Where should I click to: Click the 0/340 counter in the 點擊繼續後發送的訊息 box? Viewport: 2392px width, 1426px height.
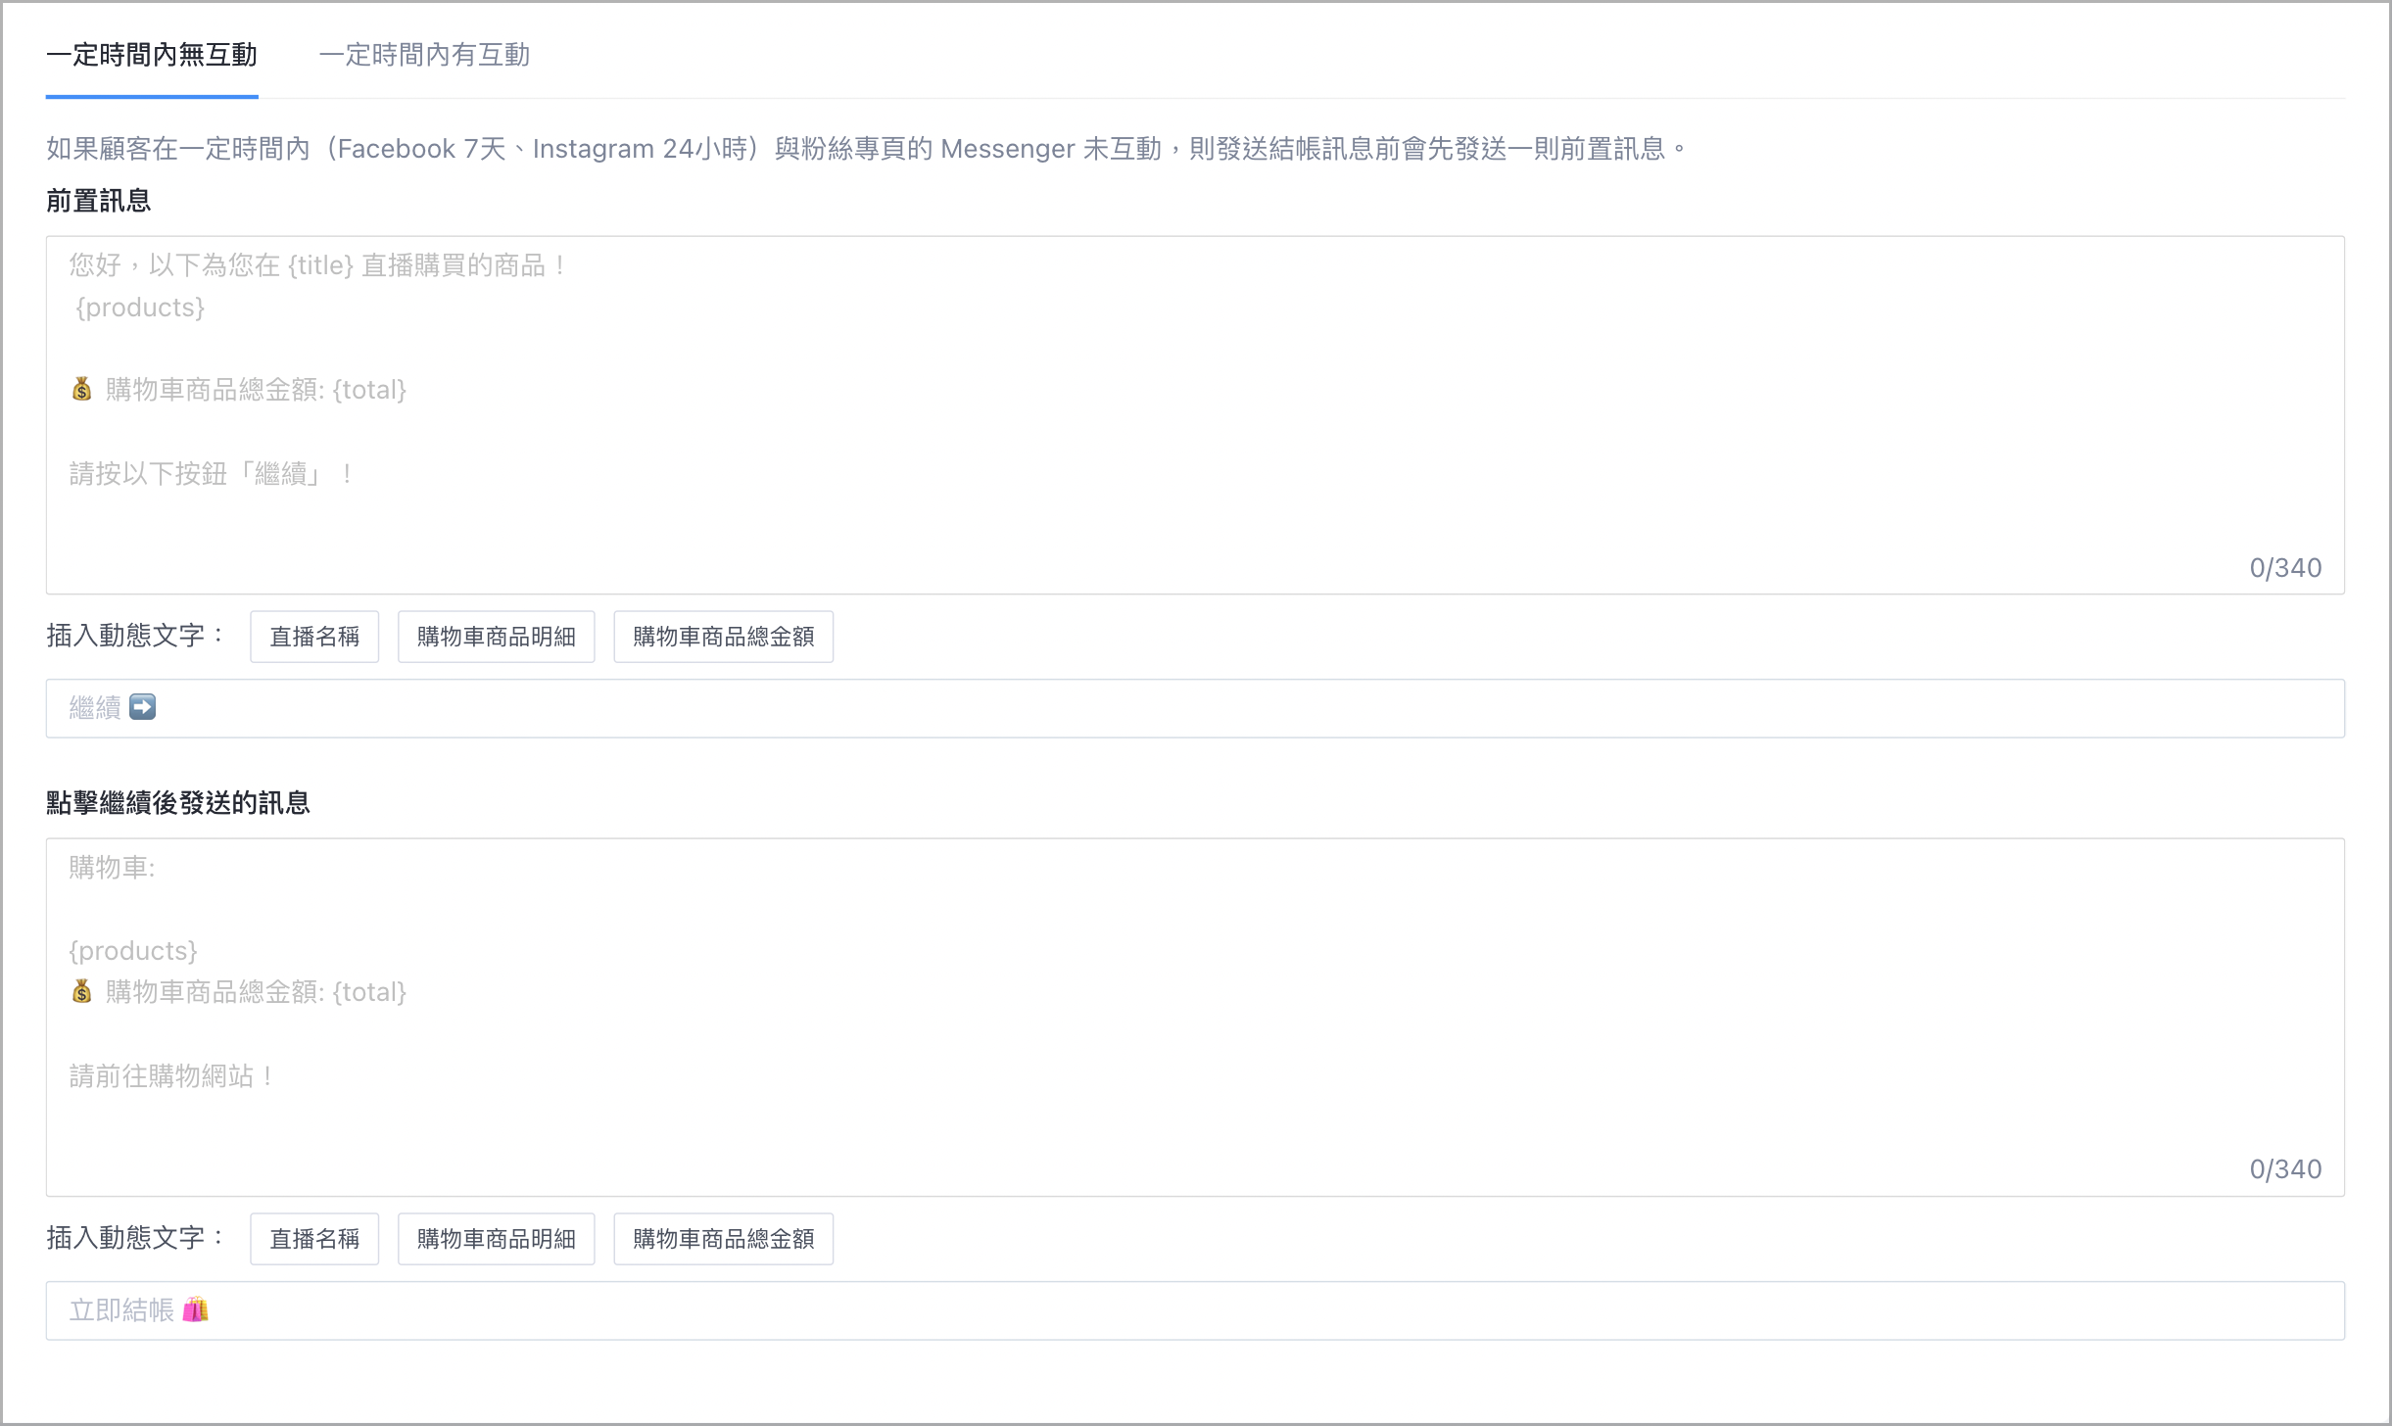pyautogui.click(x=2285, y=1169)
